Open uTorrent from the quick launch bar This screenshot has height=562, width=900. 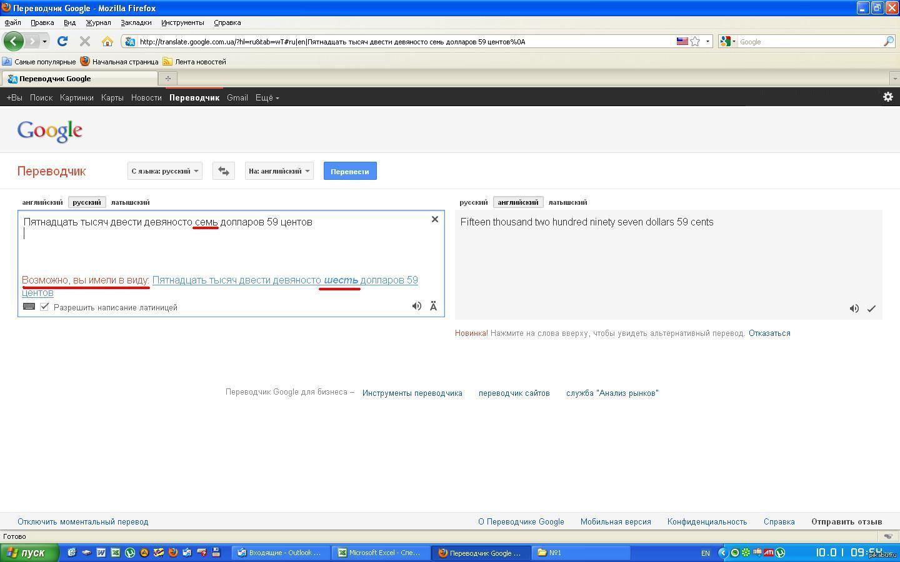(130, 553)
